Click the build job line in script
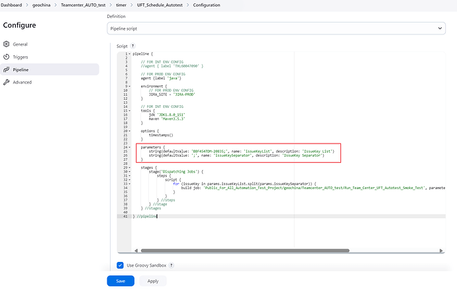 click(x=313, y=188)
